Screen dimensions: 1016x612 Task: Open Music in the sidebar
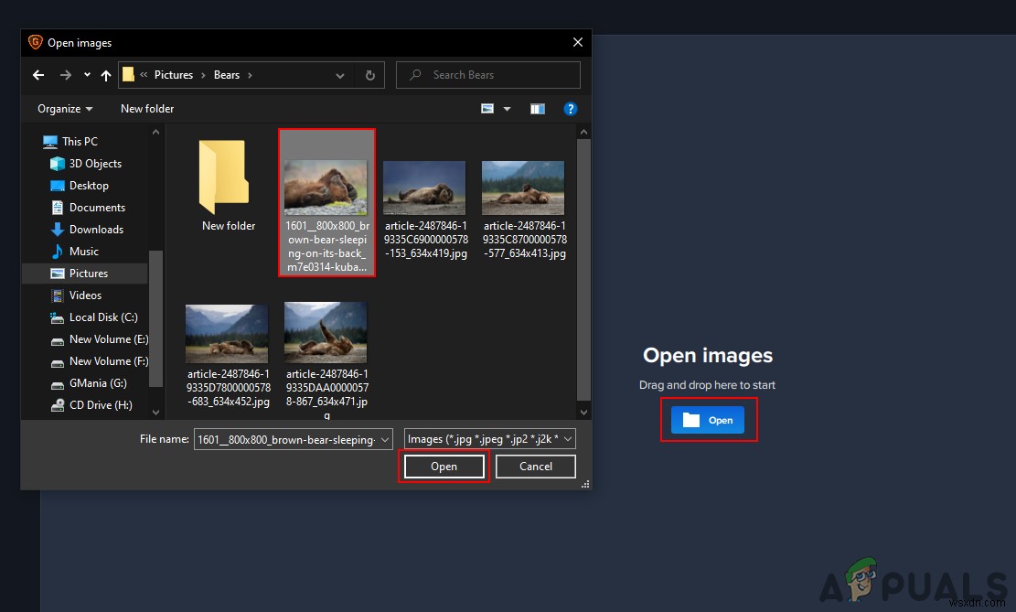pos(74,252)
